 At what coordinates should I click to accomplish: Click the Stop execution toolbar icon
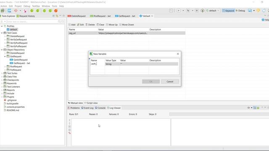tap(197, 10)
